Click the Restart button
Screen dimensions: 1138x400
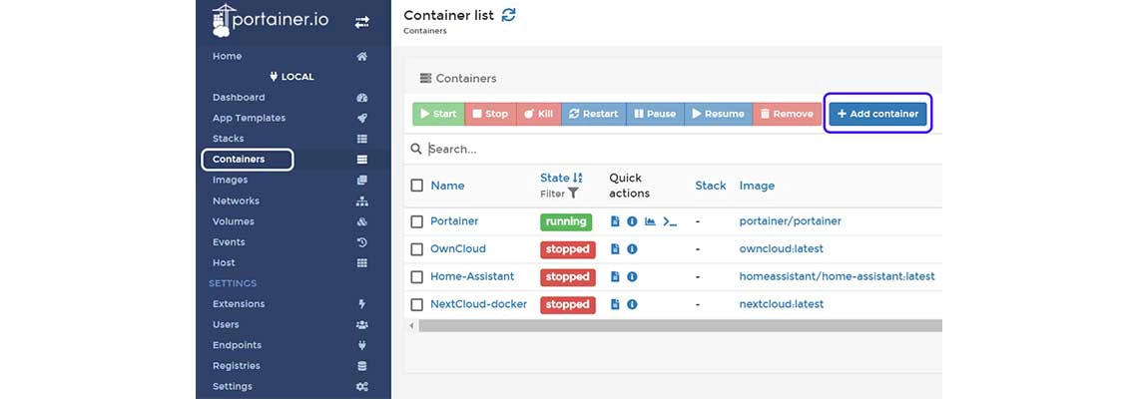(x=593, y=114)
